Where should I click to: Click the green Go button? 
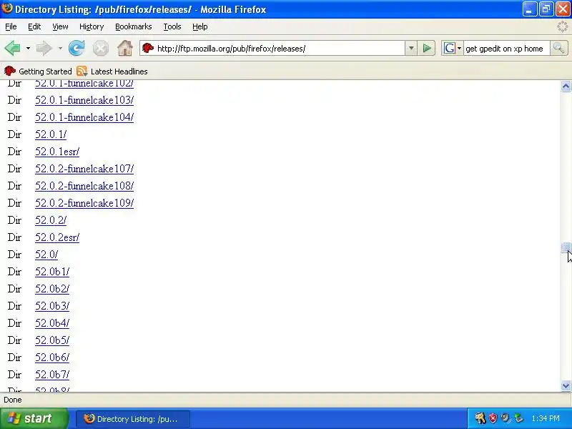(427, 48)
